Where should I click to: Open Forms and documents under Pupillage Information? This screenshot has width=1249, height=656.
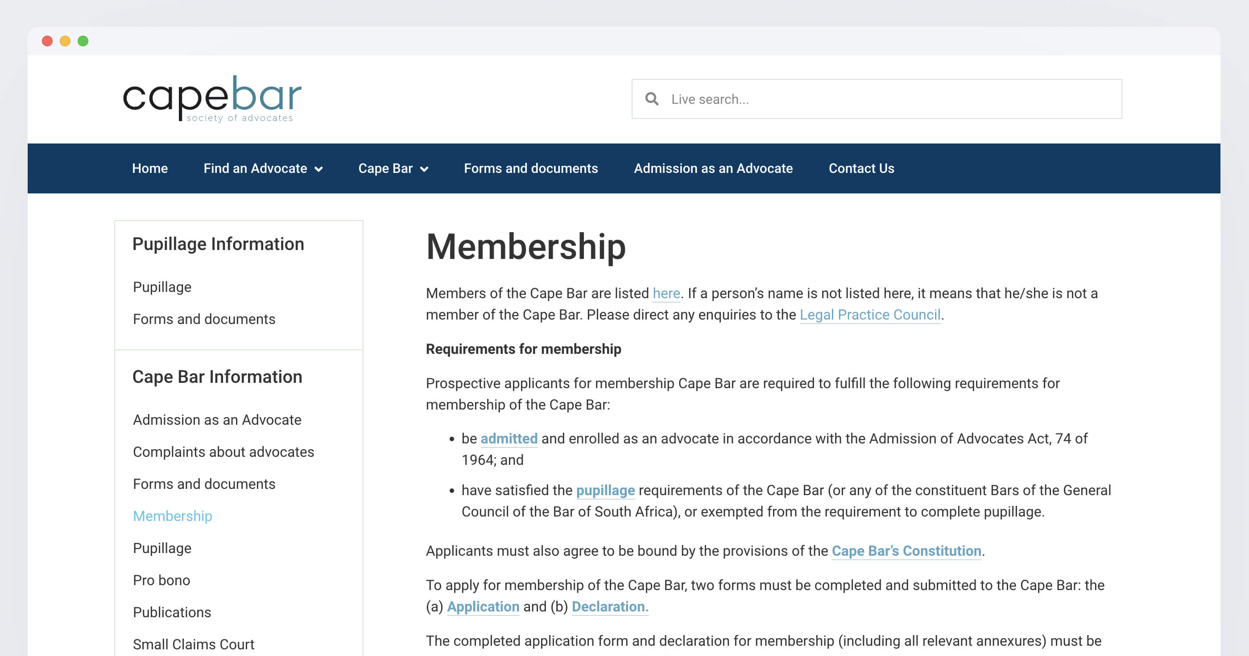click(x=204, y=319)
